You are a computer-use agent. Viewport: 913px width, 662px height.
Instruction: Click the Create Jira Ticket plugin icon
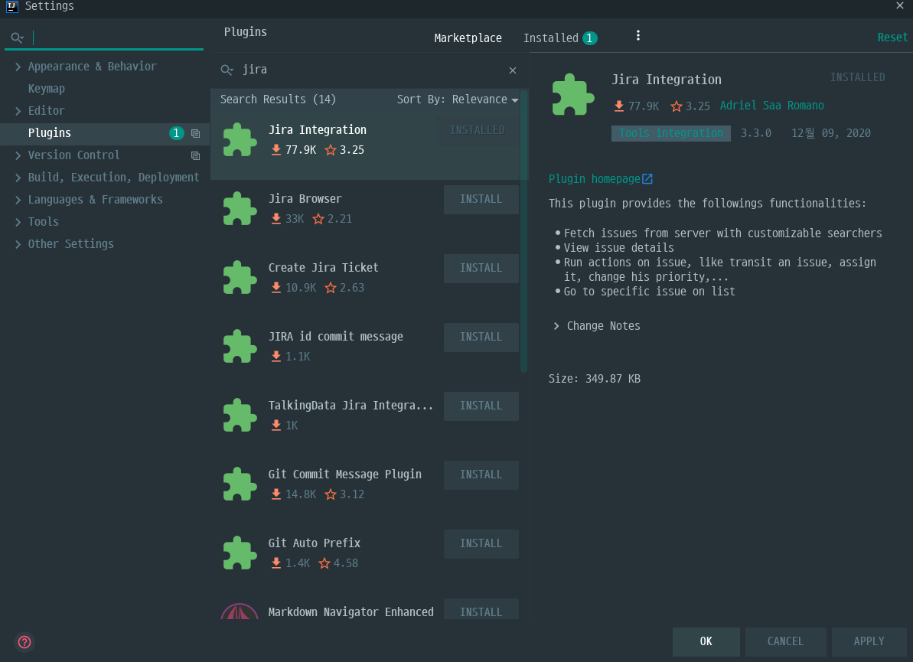click(x=240, y=277)
